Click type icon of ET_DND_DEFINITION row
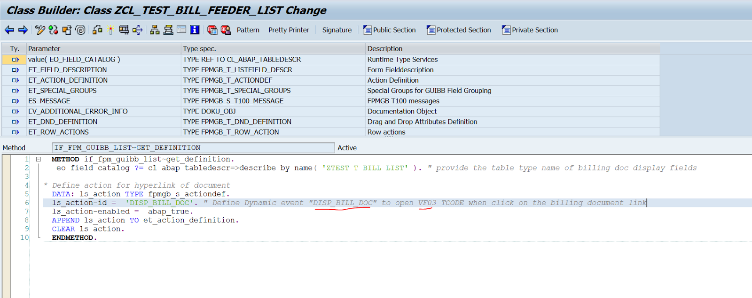 (15, 122)
